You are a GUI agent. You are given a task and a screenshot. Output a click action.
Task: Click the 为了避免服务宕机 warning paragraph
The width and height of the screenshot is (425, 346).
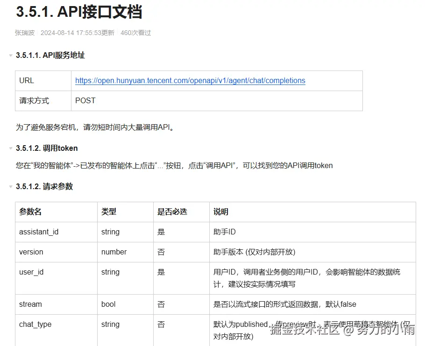click(x=95, y=127)
